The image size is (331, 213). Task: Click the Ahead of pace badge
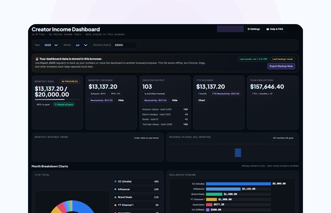pyautogui.click(x=64, y=104)
